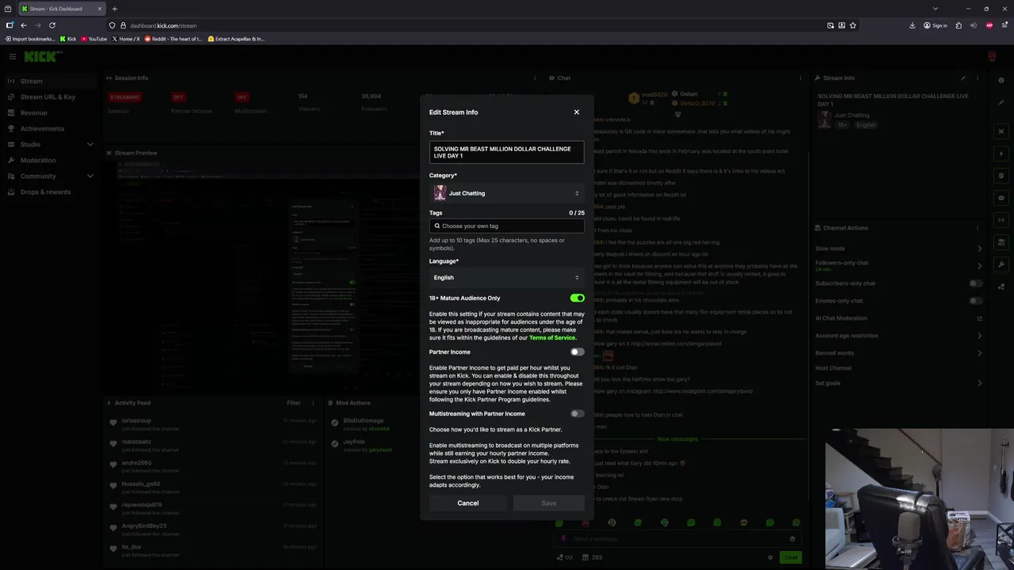Click the Just Chatting category thumbnail in dialog
1014x570 pixels.
click(x=440, y=193)
